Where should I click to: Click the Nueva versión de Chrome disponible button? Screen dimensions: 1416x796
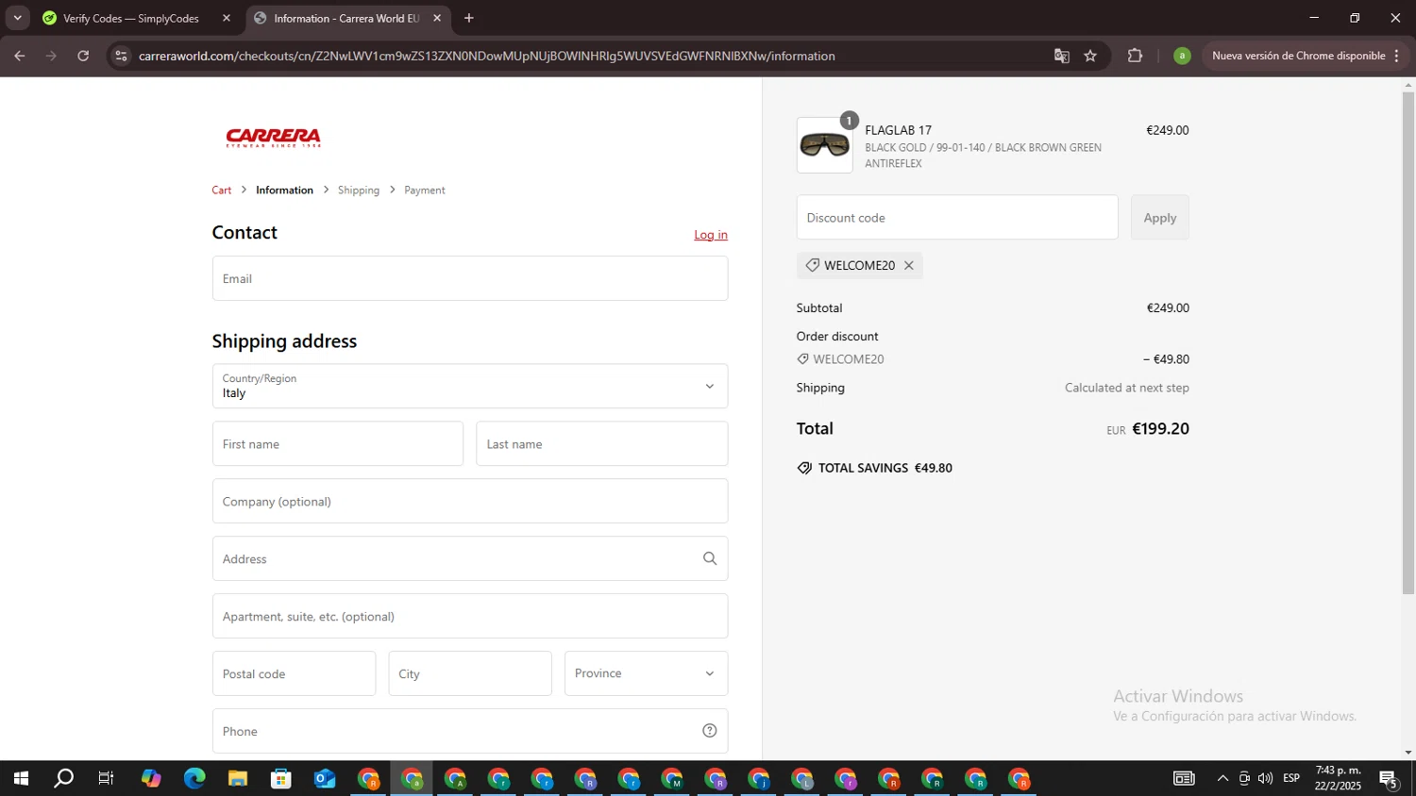(1298, 56)
